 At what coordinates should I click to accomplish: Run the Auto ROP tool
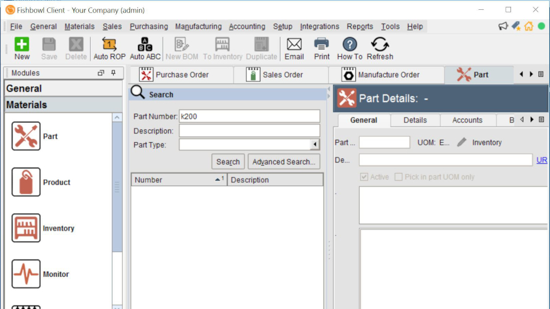tap(109, 48)
